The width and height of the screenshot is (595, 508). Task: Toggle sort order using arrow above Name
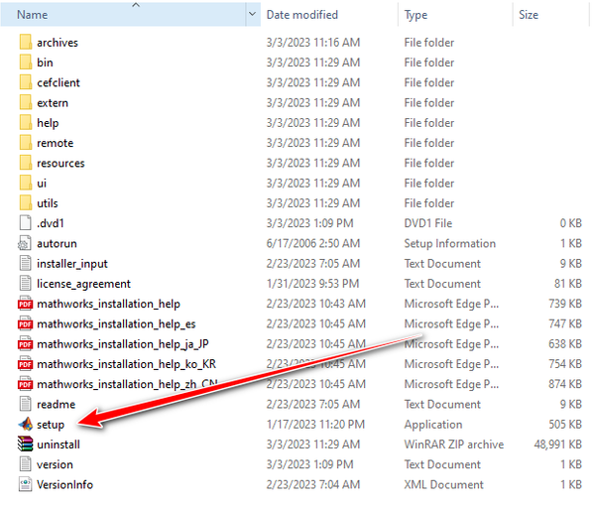[136, 5]
